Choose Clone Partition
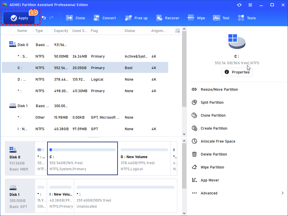This screenshot has height=216, width=288. click(x=213, y=115)
